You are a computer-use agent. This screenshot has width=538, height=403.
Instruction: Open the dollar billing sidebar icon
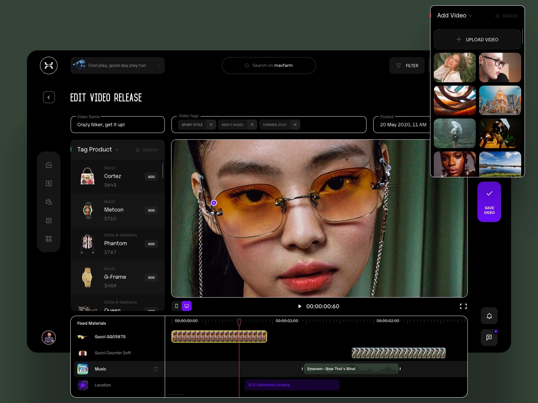pos(49,183)
